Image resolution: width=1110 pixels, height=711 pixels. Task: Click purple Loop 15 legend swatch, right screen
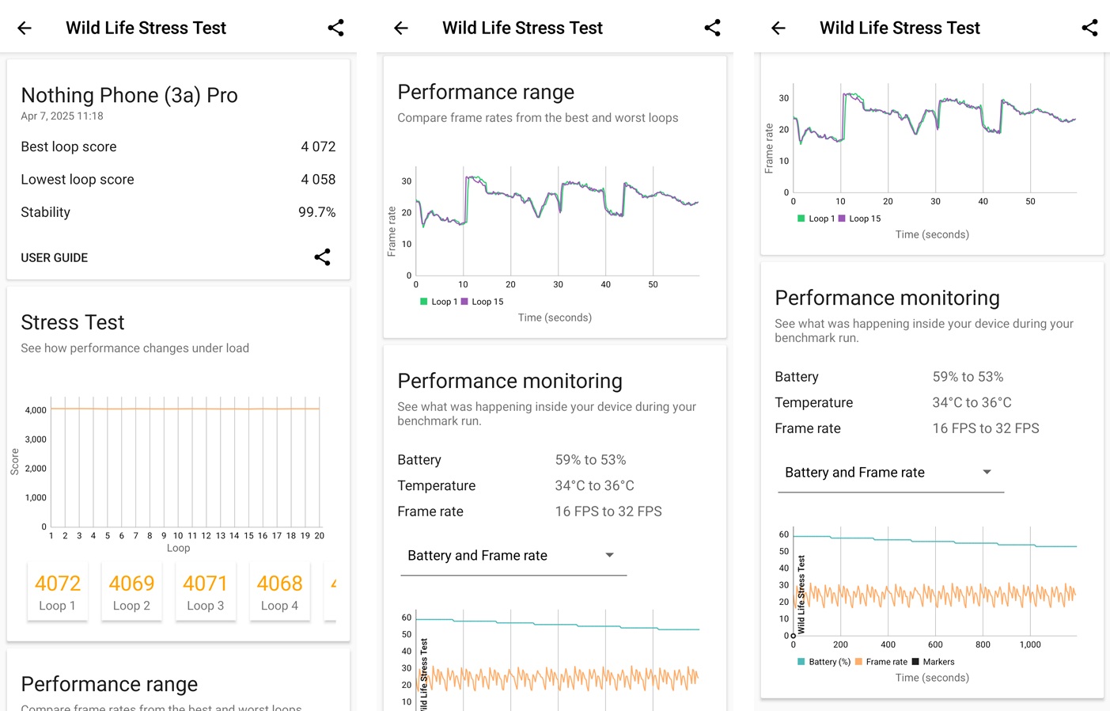coord(842,219)
